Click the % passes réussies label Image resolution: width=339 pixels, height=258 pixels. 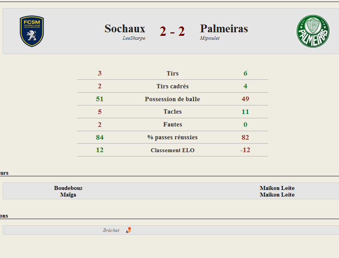click(x=172, y=137)
